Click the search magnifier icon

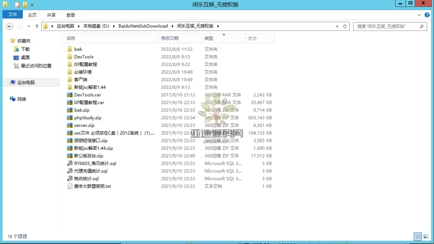click(422, 26)
